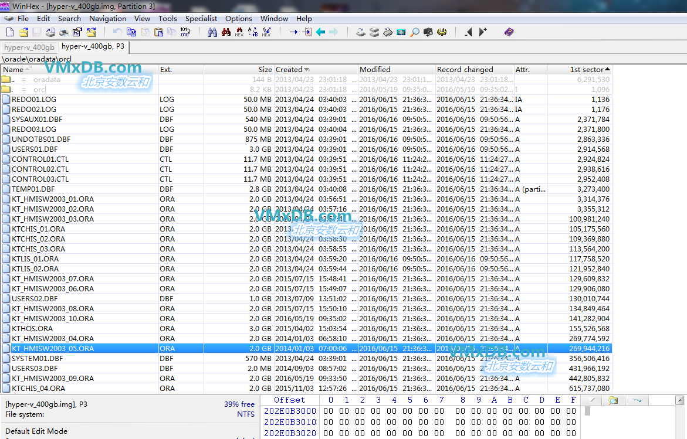Open the Navigation menu
Image resolution: width=687 pixels, height=439 pixels.
pyautogui.click(x=107, y=18)
